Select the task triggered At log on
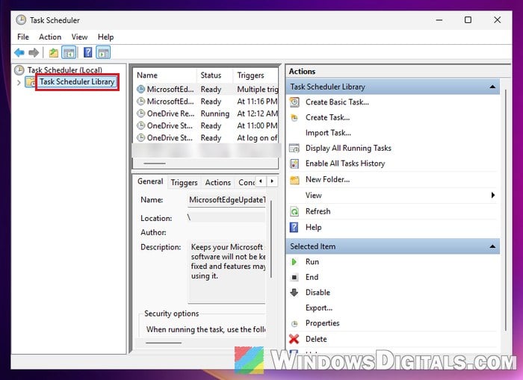The image size is (523, 380). pos(207,137)
